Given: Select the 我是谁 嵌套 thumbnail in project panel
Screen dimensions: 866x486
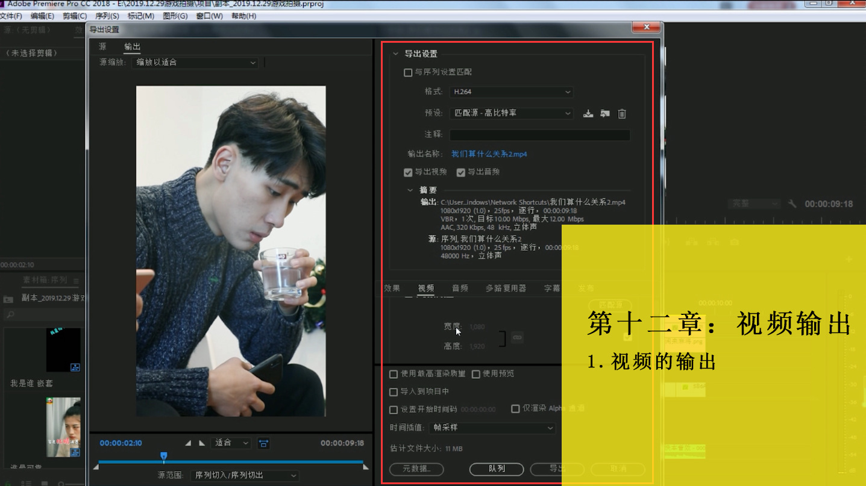Looking at the screenshot, I should coord(63,350).
